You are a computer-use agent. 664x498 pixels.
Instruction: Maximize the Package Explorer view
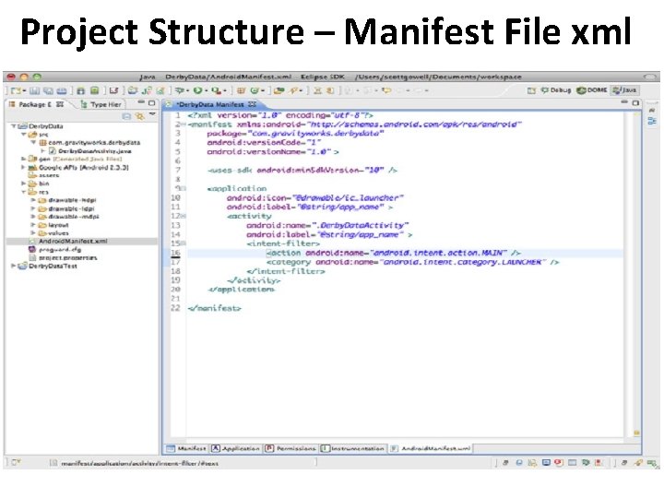click(151, 103)
